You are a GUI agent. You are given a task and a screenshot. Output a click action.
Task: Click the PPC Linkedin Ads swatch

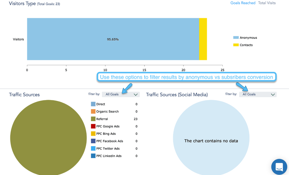[x=93, y=156]
